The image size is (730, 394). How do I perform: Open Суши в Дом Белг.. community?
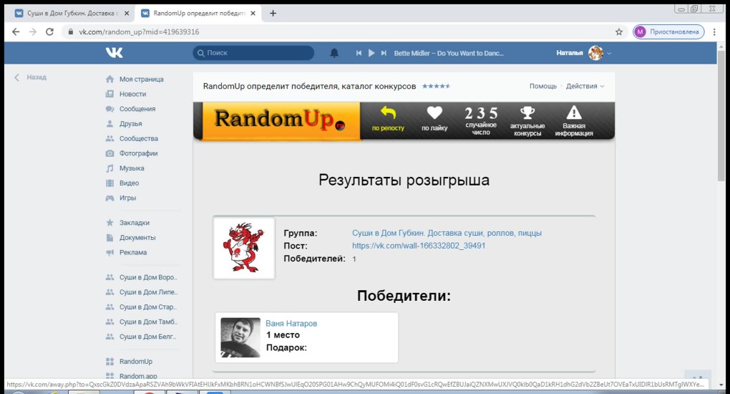tap(148, 337)
